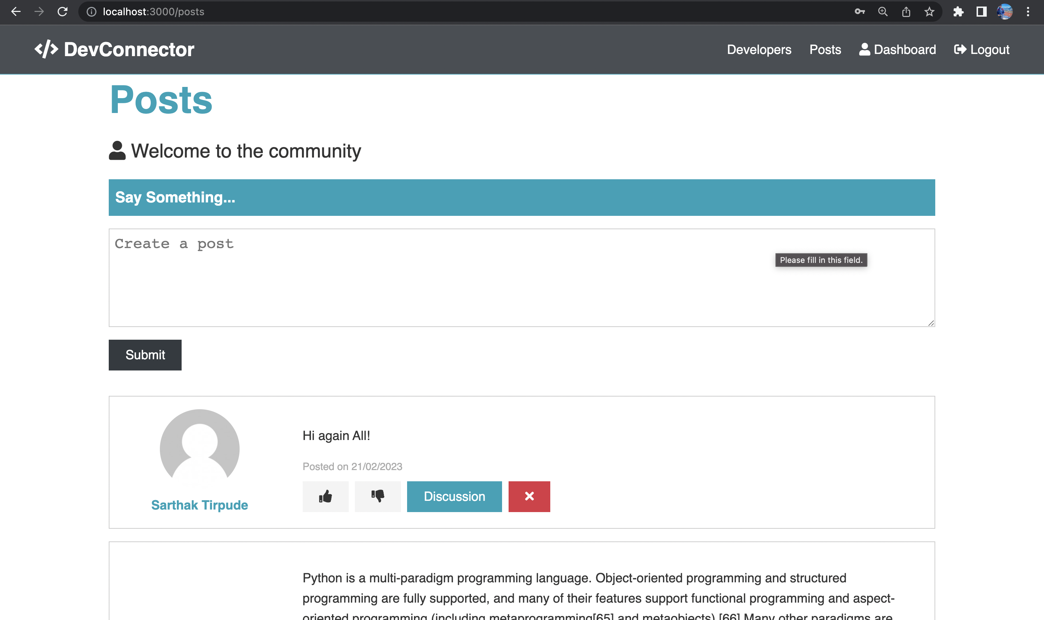Open Sarthak Tirpude's profile link
Screen dimensions: 1044x620
[x=199, y=505]
